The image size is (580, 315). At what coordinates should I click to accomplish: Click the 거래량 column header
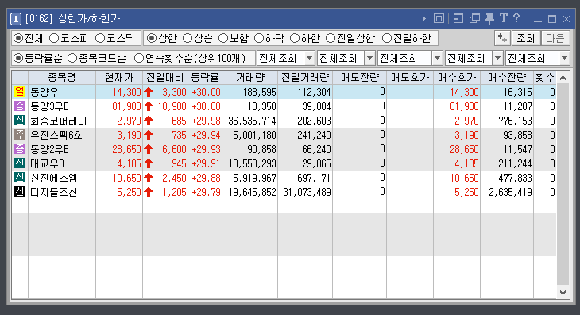pos(250,78)
